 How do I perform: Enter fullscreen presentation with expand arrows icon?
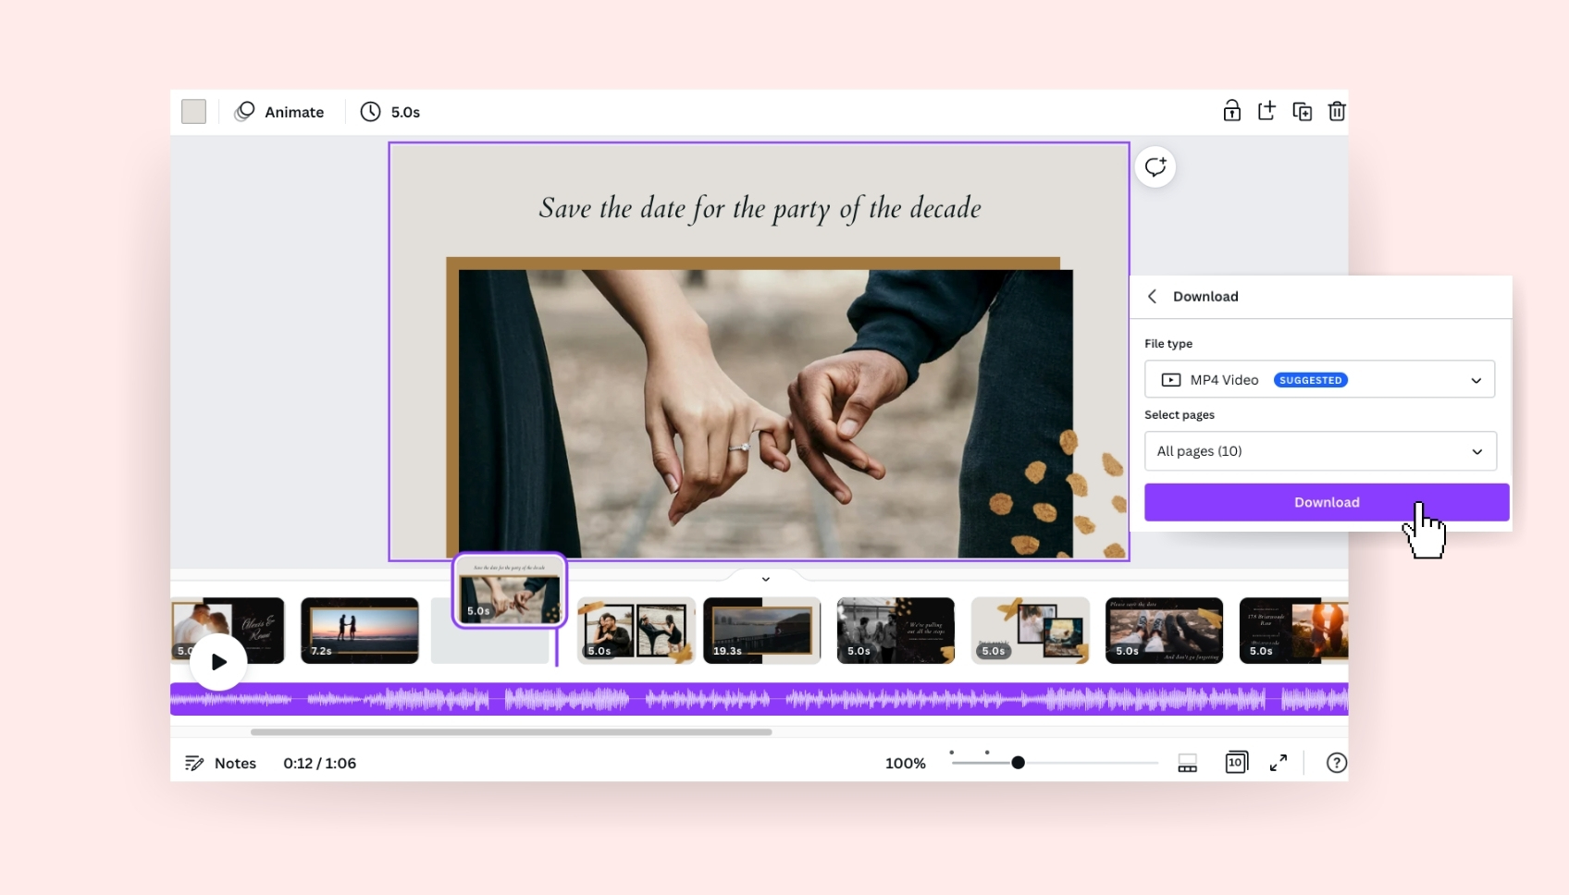[x=1279, y=763]
